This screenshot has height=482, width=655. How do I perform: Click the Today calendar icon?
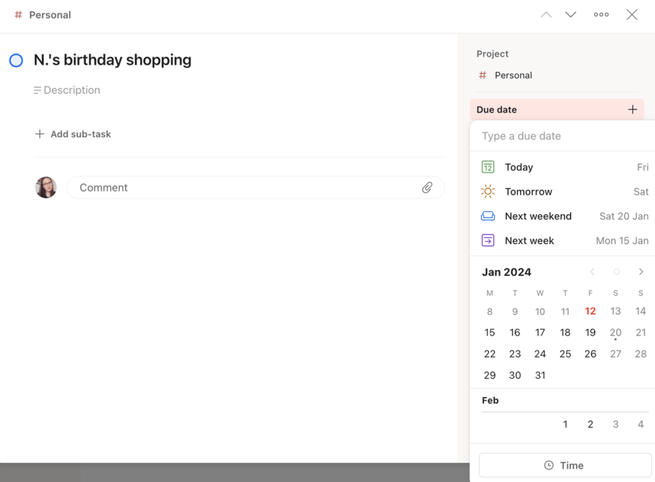coord(488,167)
